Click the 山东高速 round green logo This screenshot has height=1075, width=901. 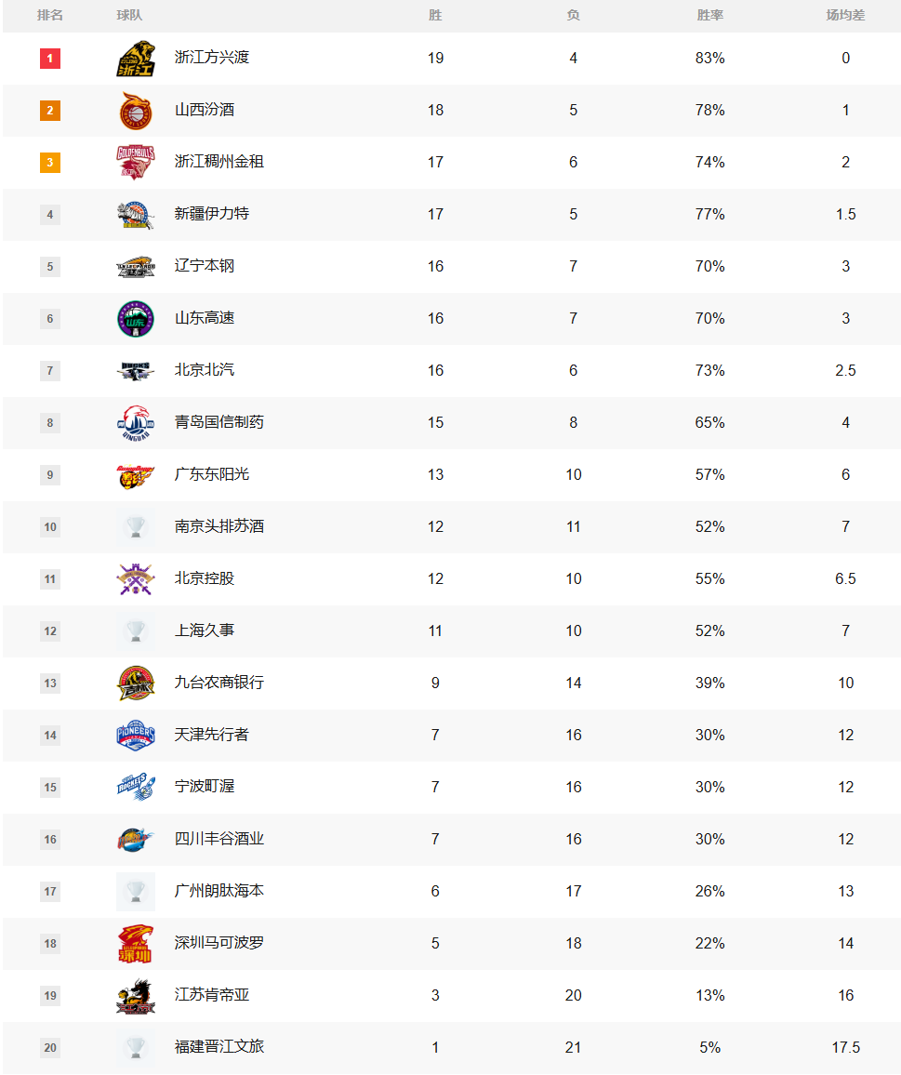[x=136, y=319]
